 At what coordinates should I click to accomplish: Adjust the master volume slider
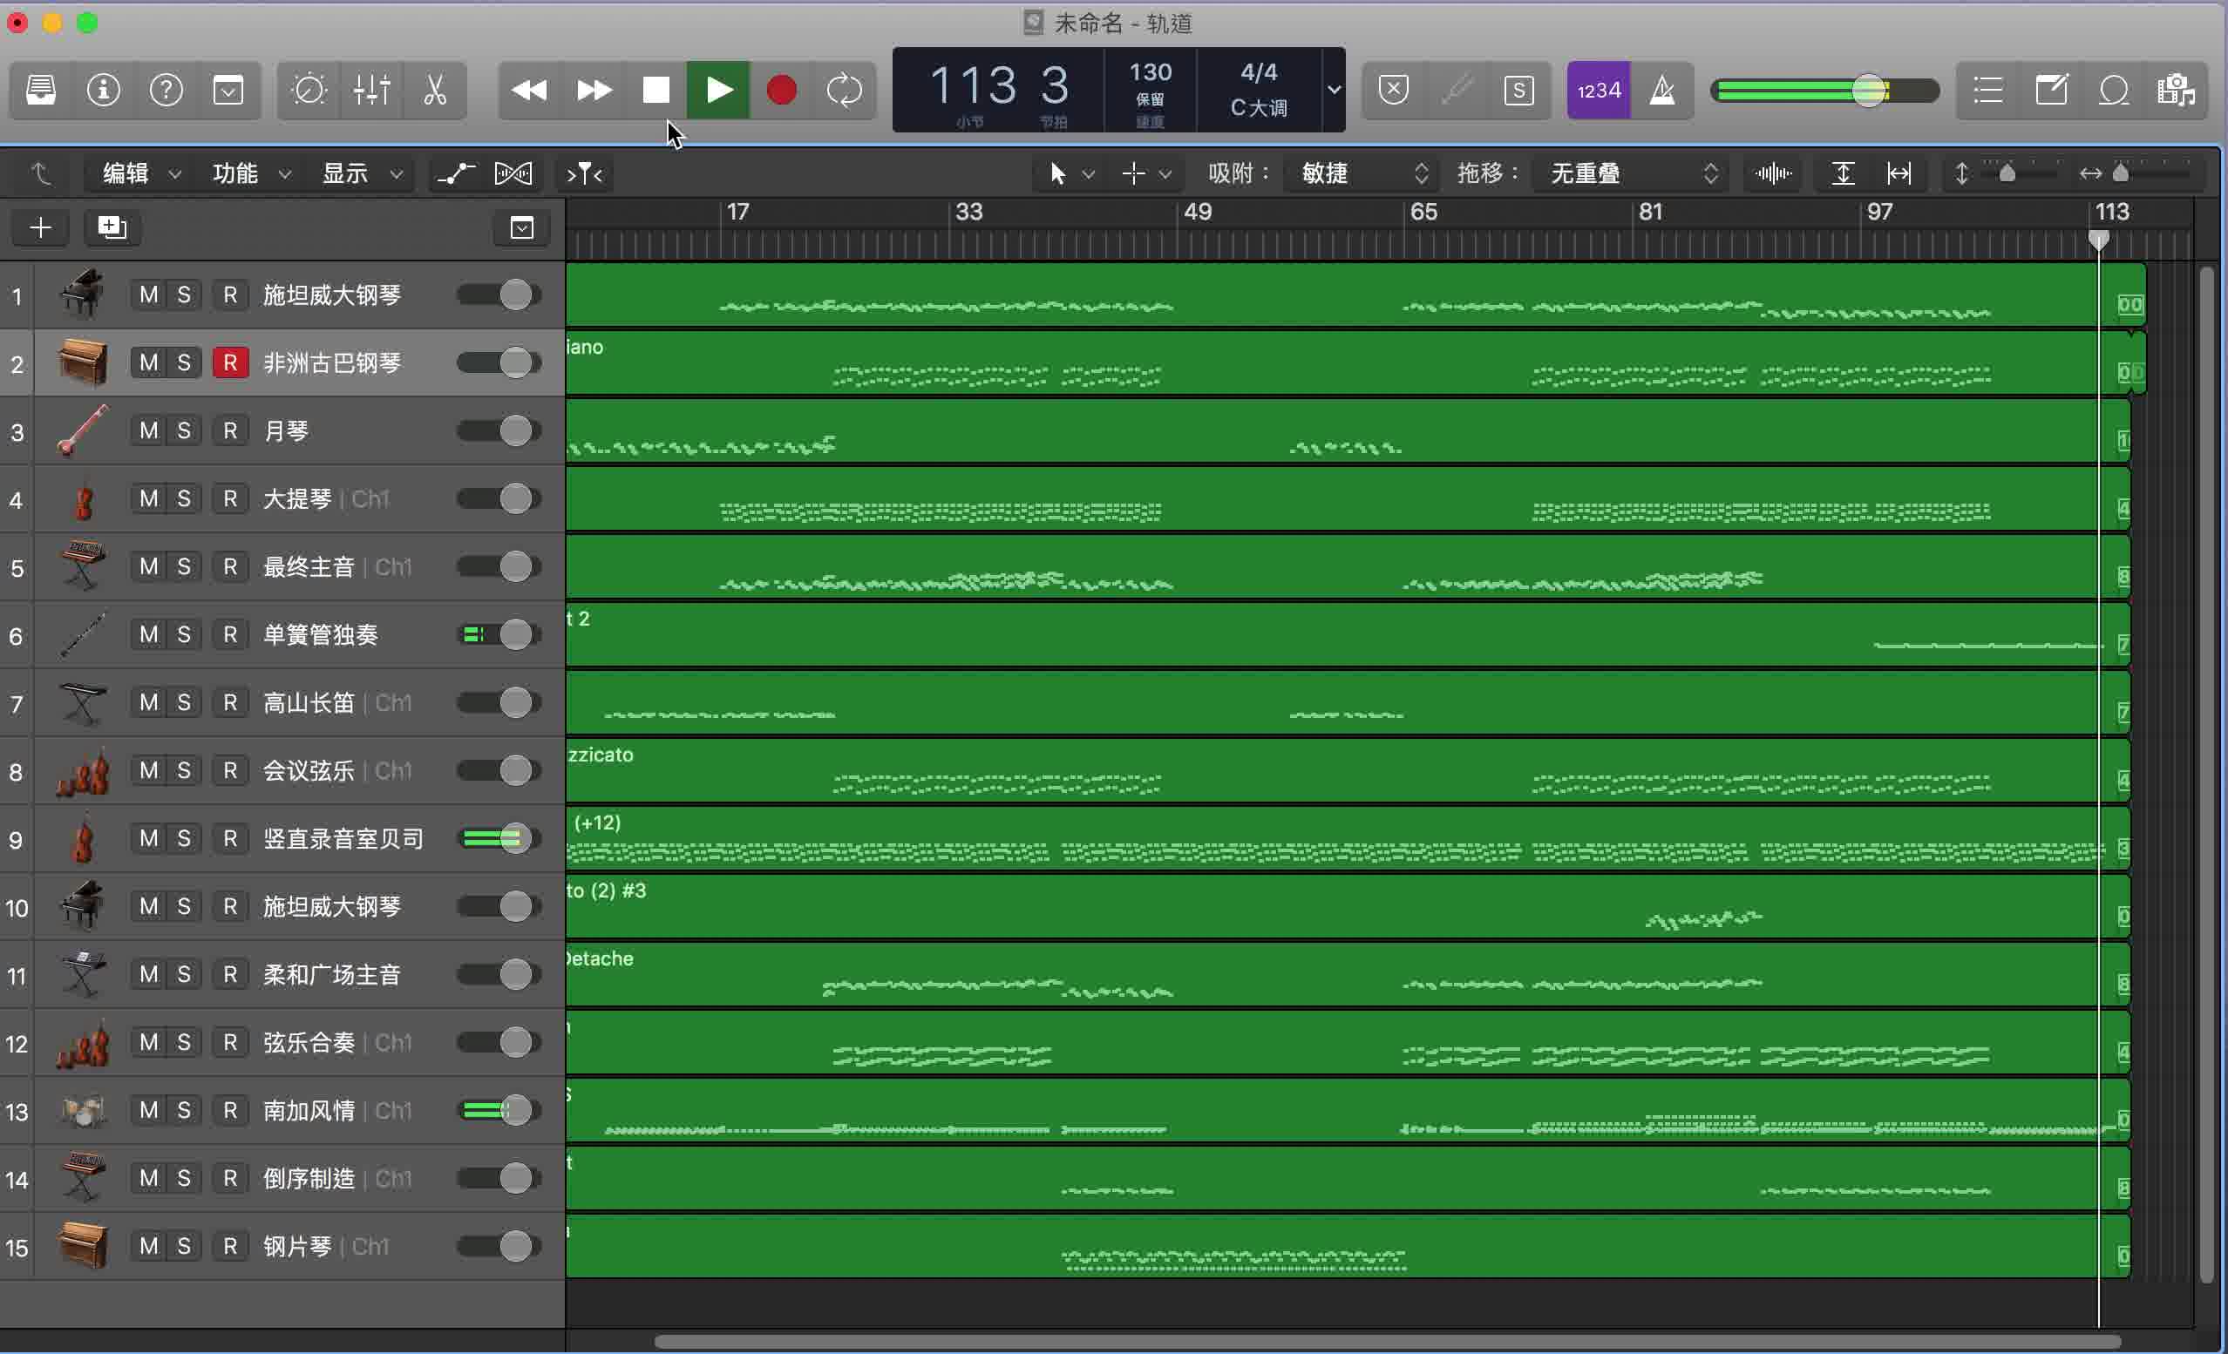pyautogui.click(x=1869, y=90)
